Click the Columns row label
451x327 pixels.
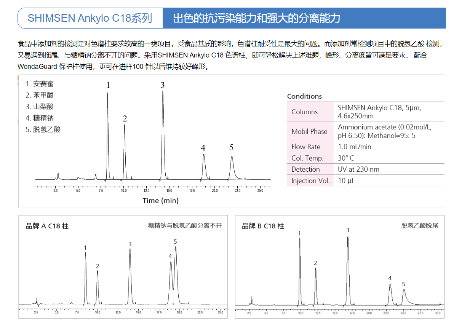[x=304, y=112]
